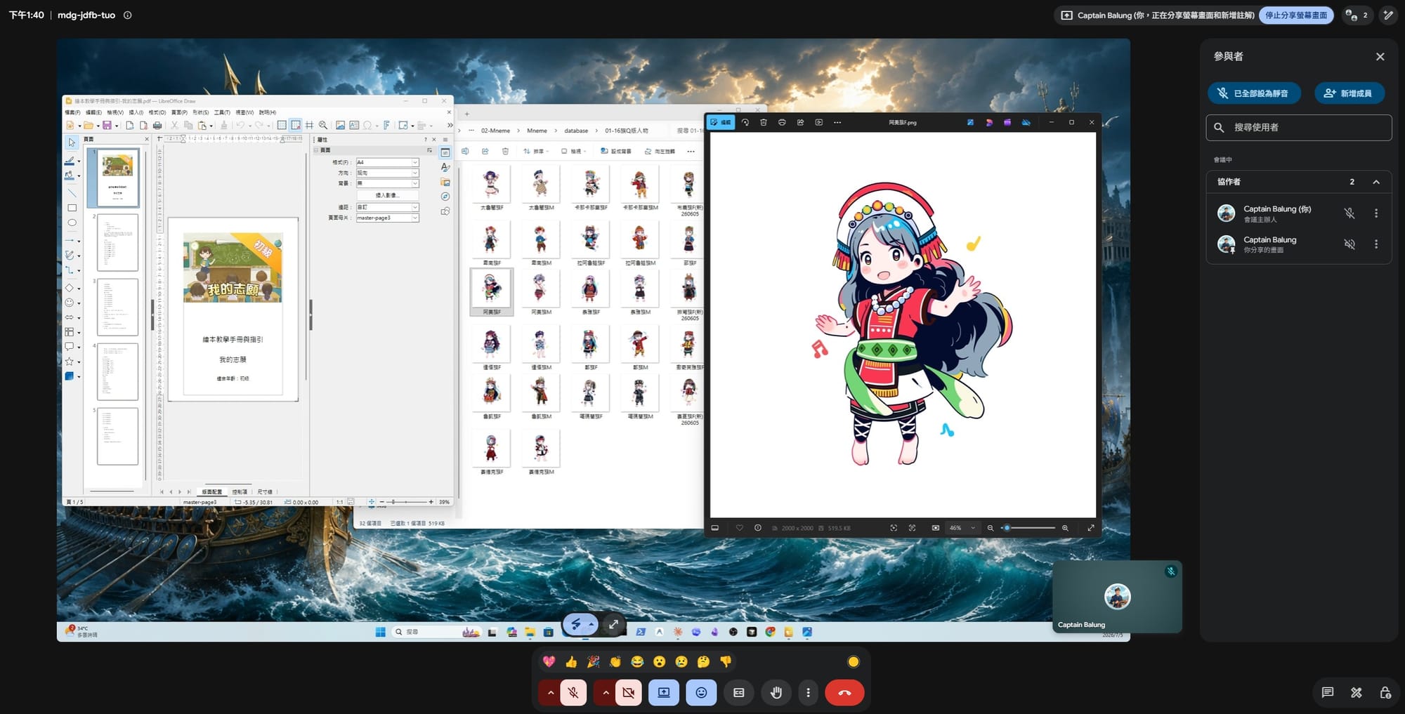Click the 已全部設為靜音 mute all button
Image resolution: width=1405 pixels, height=714 pixels.
(1254, 93)
